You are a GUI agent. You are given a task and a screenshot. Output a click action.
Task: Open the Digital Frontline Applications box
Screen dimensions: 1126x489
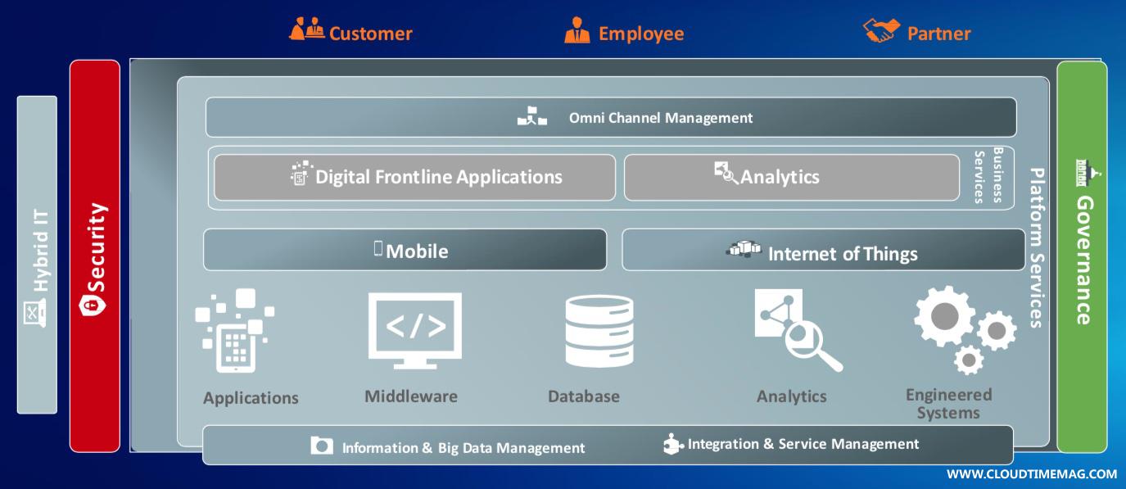pos(414,177)
